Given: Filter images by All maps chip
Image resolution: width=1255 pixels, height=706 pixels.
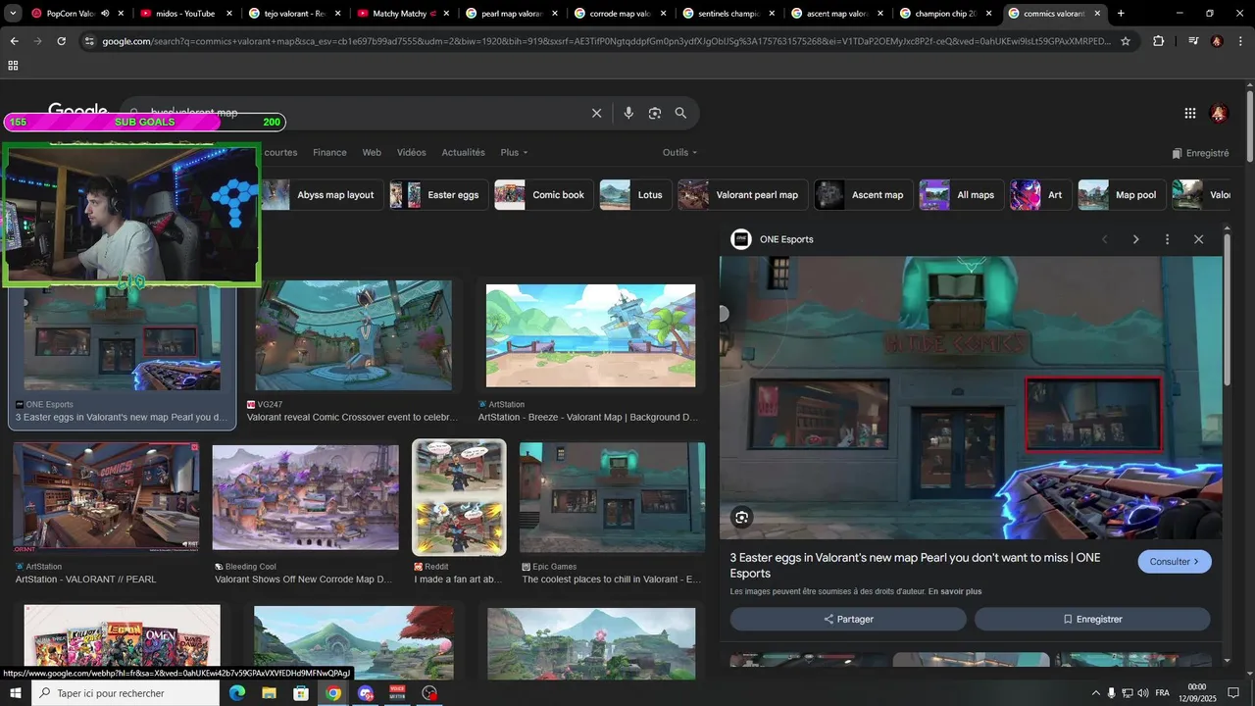Looking at the screenshot, I should click(961, 195).
